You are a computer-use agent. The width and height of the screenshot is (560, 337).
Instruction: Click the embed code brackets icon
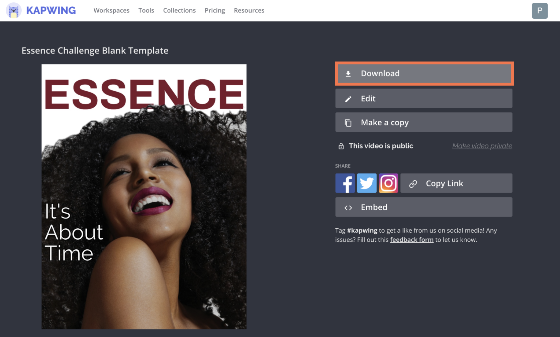pyautogui.click(x=348, y=208)
